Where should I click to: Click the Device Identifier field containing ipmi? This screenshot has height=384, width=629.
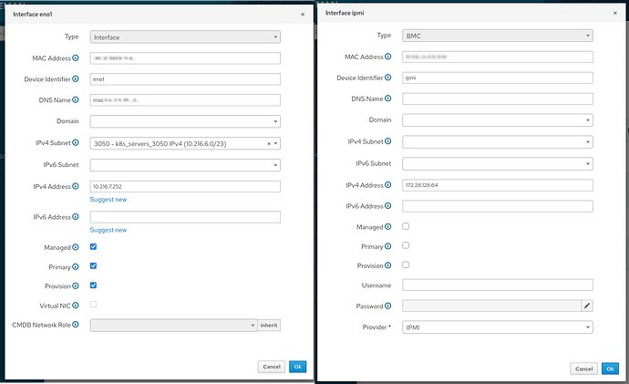[x=498, y=78]
